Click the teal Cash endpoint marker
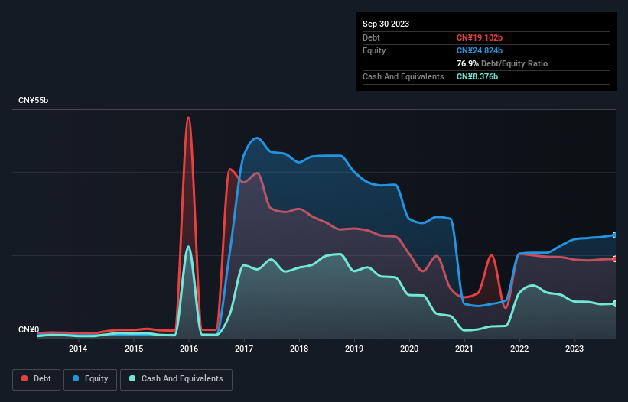The height and width of the screenshot is (402, 628). 615,303
